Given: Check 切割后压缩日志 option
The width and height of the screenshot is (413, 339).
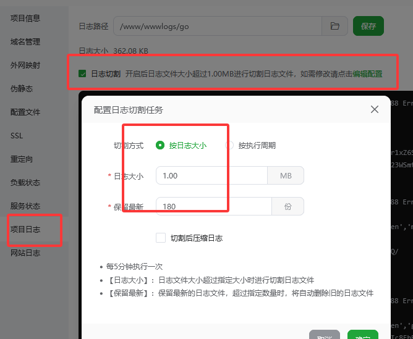Looking at the screenshot, I should [x=161, y=238].
